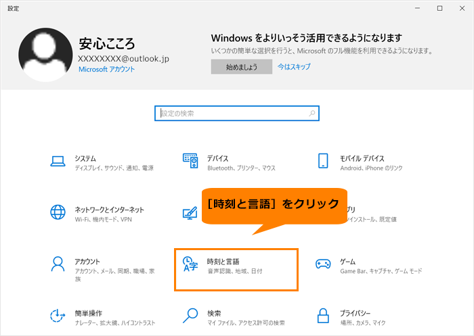Select the 簡単操作 category title
Viewport: 474px width, 336px height.
(x=88, y=313)
